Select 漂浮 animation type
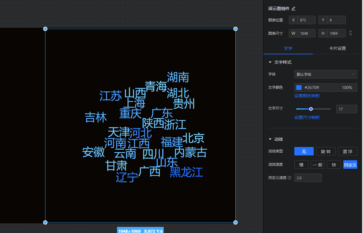Image resolution: width=363 pixels, height=233 pixels. [x=347, y=151]
